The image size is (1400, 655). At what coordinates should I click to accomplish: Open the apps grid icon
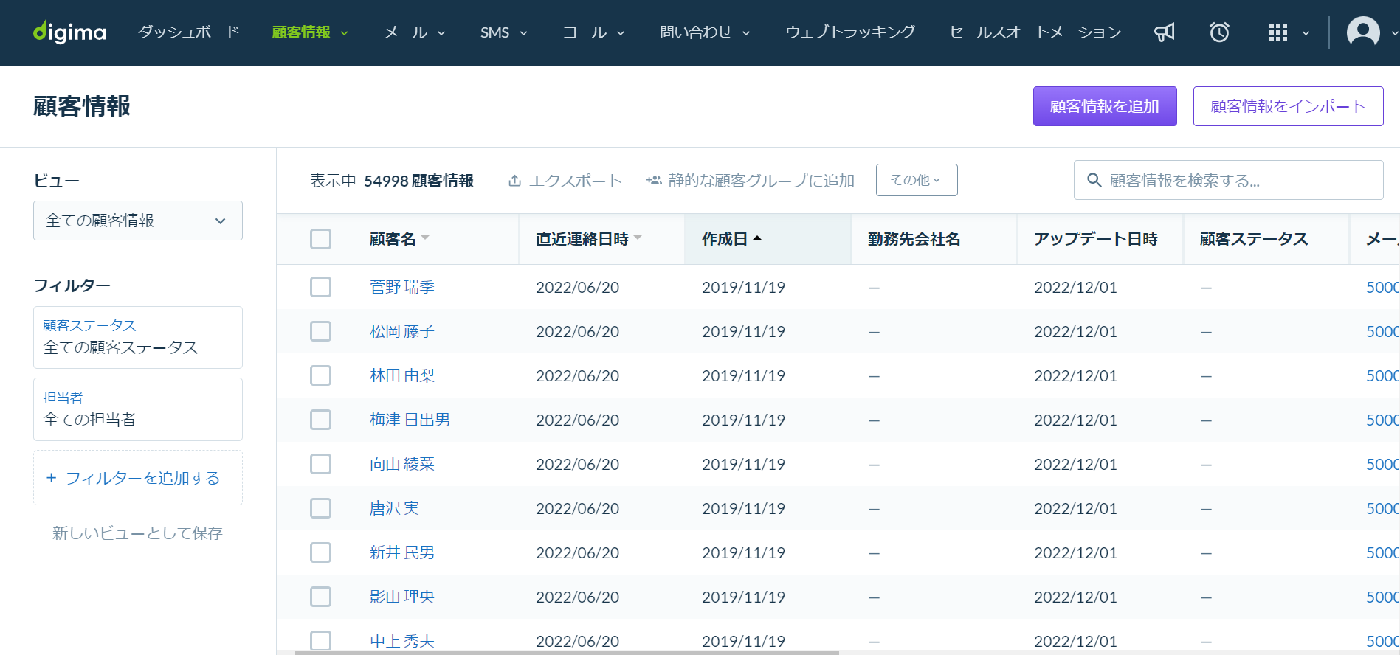(1277, 32)
